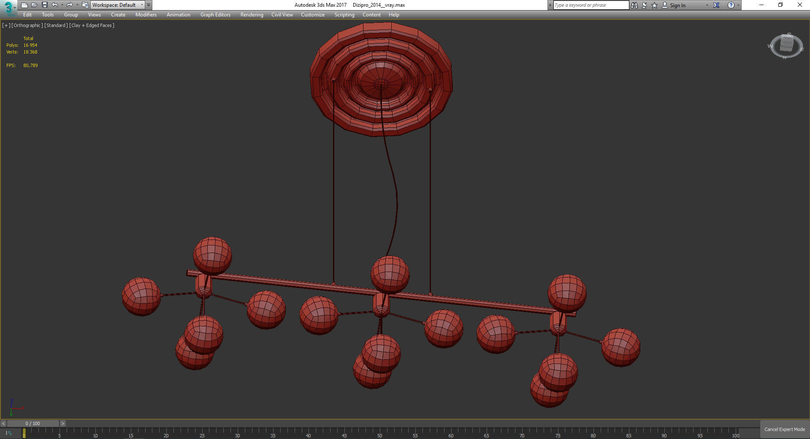810x439 pixels.
Task: Click the 0 / 100 time slider
Action: 33,423
